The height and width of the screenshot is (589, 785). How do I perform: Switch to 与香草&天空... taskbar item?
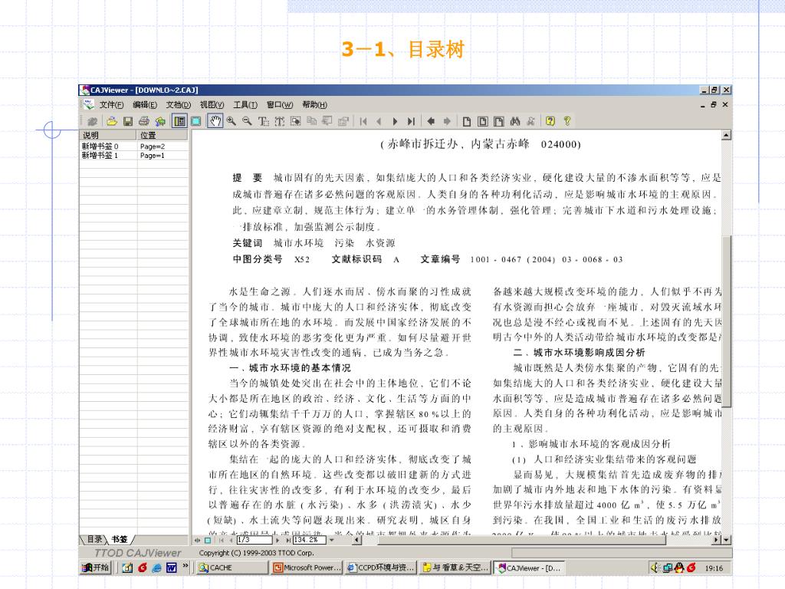(x=455, y=568)
